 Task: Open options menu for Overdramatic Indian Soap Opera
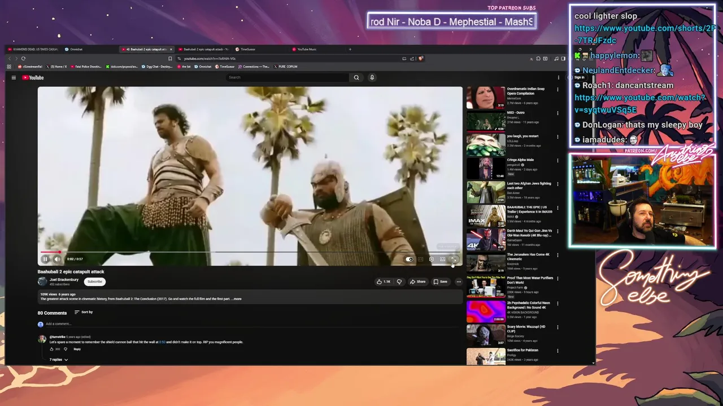[558, 89]
